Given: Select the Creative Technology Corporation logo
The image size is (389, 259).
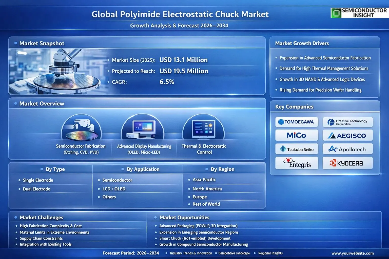Looking at the screenshot, I should point(347,122).
